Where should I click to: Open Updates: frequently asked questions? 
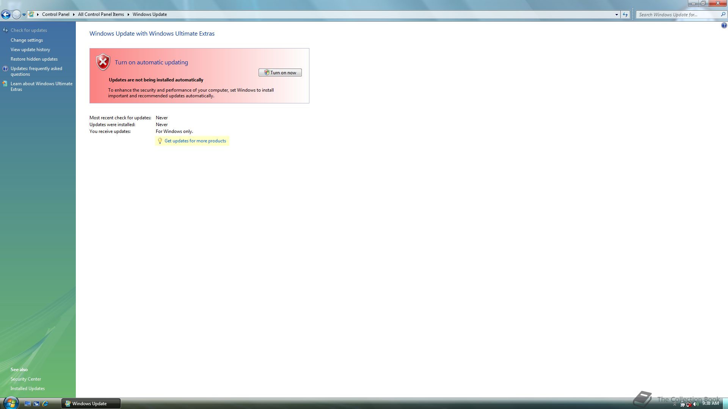click(36, 71)
